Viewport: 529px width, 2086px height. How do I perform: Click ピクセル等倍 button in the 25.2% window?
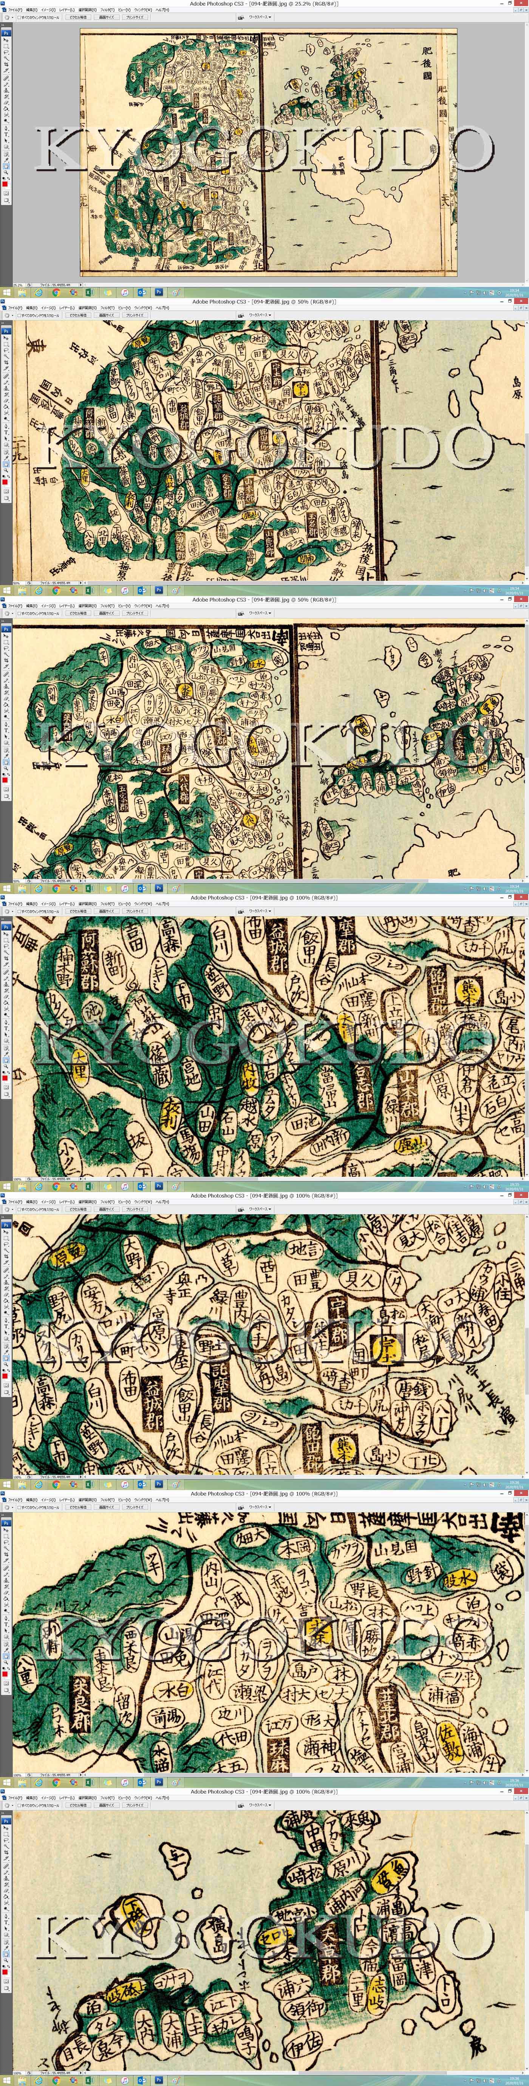click(78, 18)
